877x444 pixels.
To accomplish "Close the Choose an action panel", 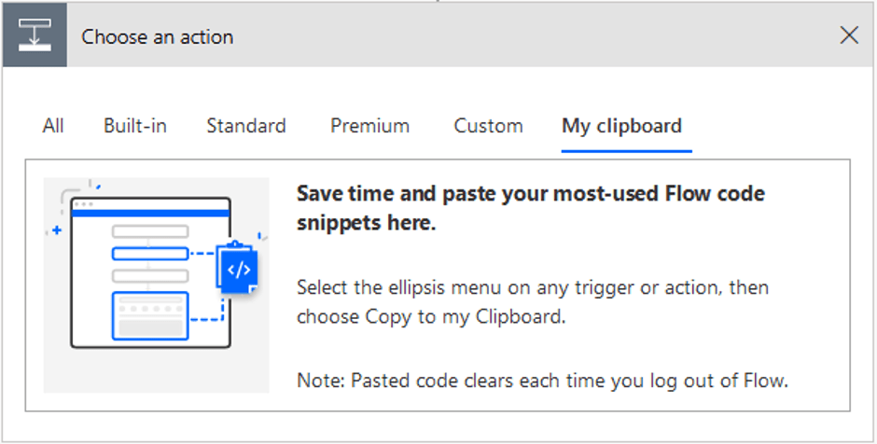I will (849, 35).
